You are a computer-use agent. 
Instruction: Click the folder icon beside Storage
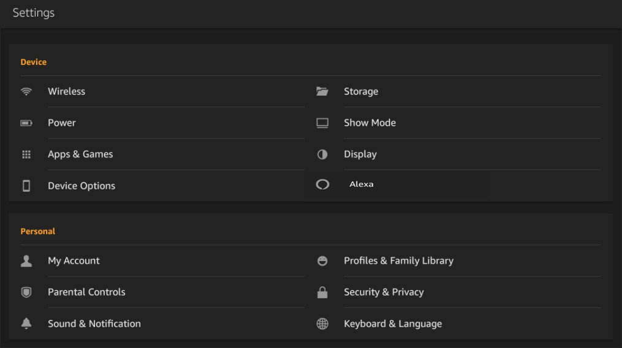click(x=322, y=91)
